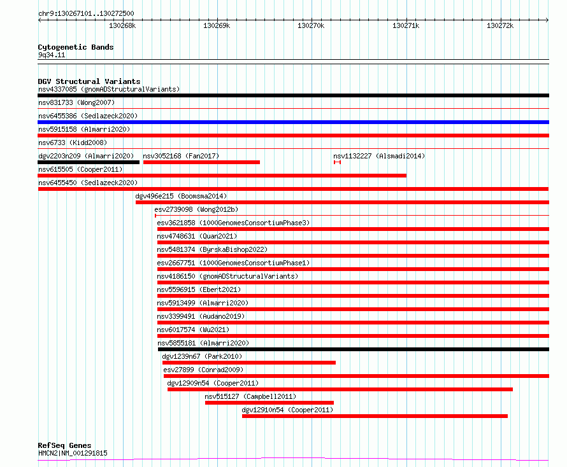567x467 pixels.
Task: Select nsv1132227 (Alsmadi2014) label
Action: tap(379, 156)
